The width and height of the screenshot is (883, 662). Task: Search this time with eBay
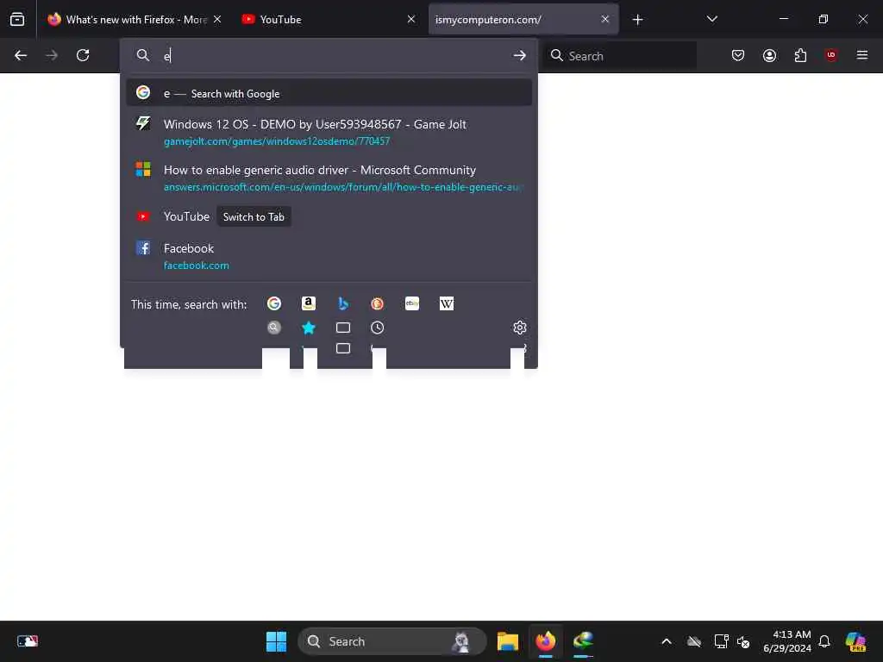coord(412,304)
